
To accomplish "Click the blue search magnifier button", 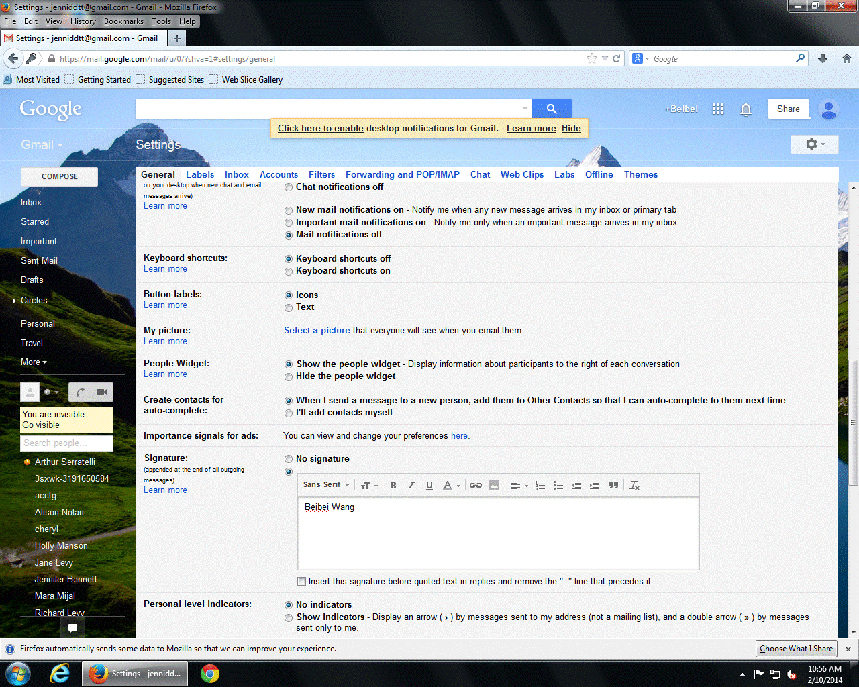I will coord(552,109).
